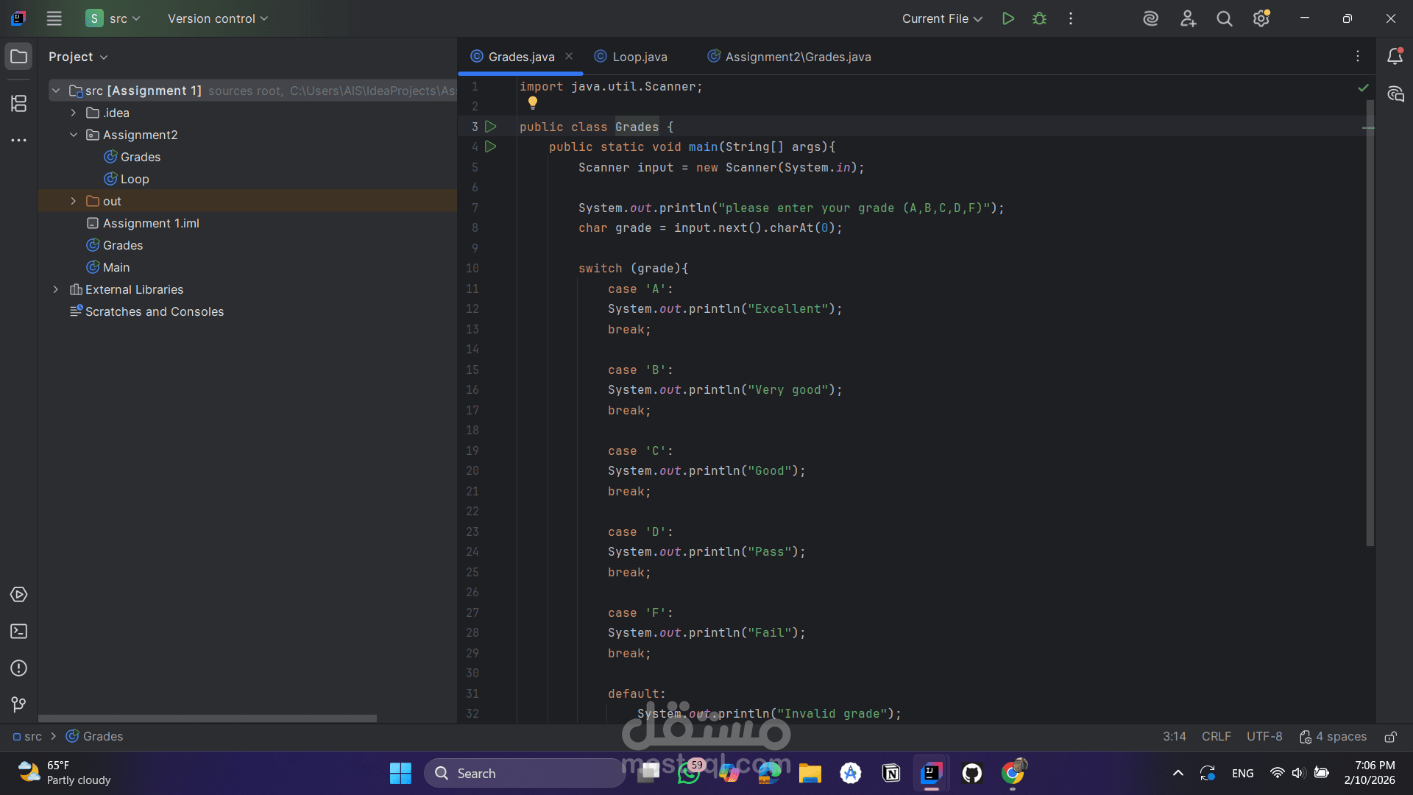The image size is (1413, 795).
Task: Open the Terminal tool window
Action: point(19,632)
